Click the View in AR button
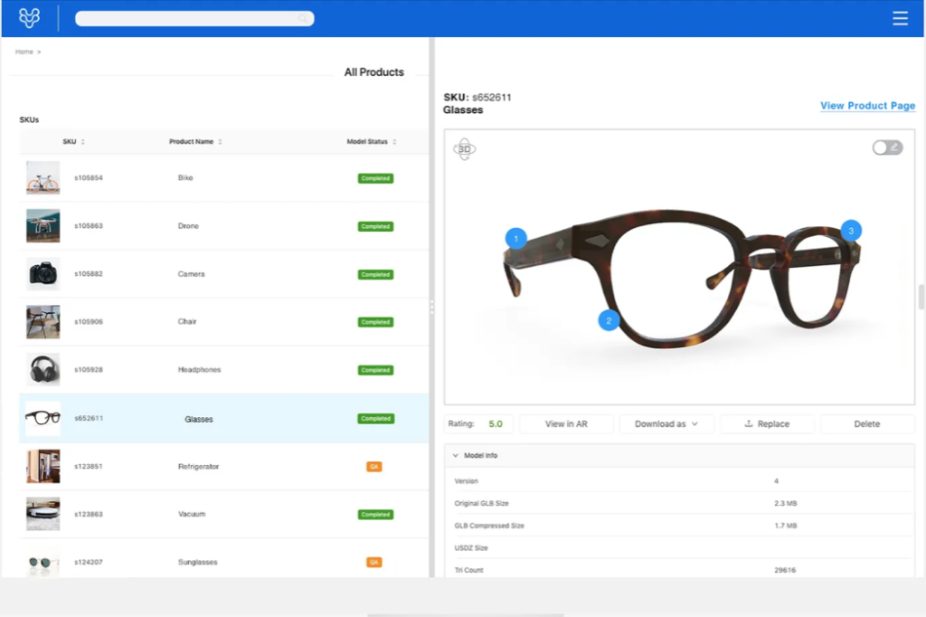 (x=566, y=423)
